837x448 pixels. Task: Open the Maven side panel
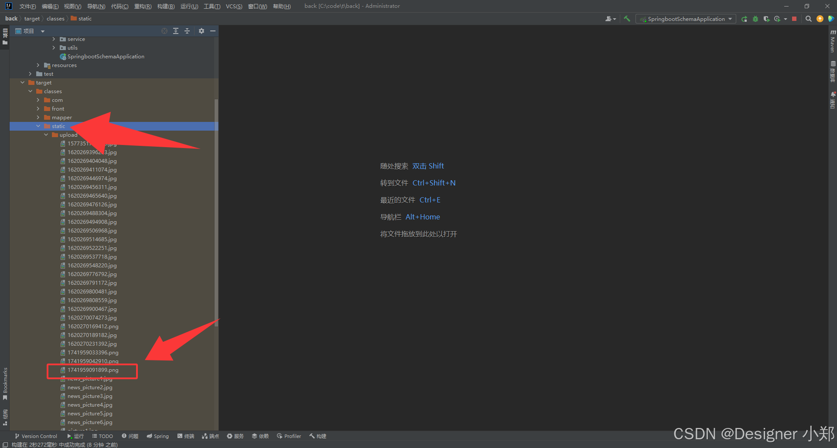[833, 41]
